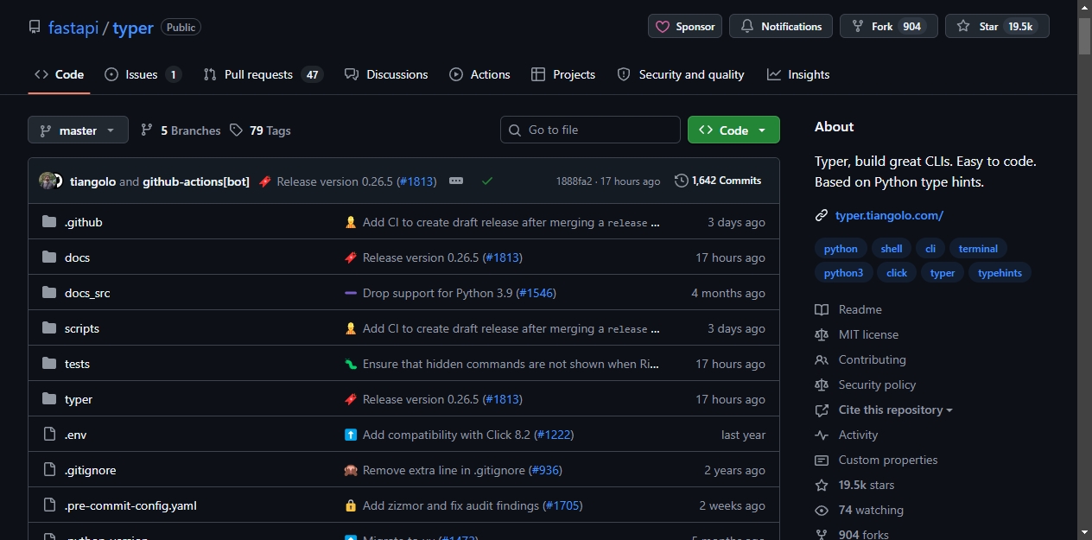This screenshot has width=1092, height=540.
Task: Click the tags icon beside 79 Tags
Action: [237, 130]
